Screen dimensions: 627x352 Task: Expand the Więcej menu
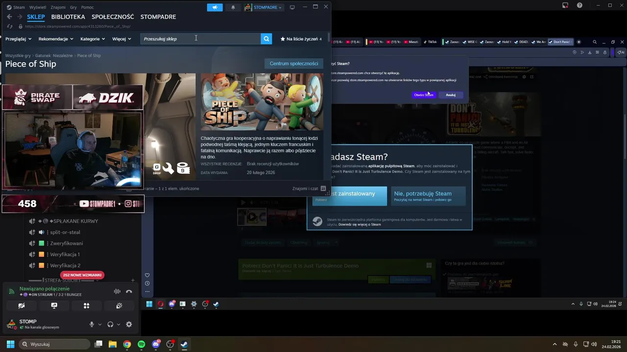[x=121, y=39]
